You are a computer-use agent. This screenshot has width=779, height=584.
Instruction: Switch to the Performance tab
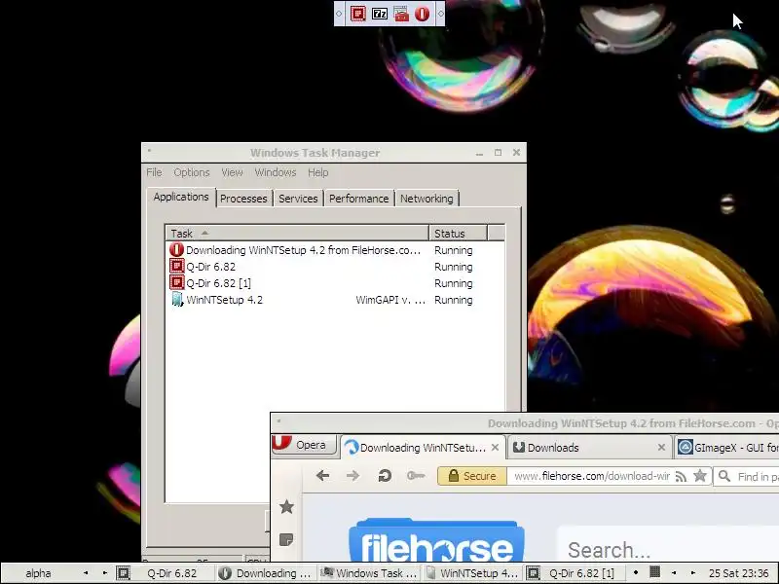(358, 199)
